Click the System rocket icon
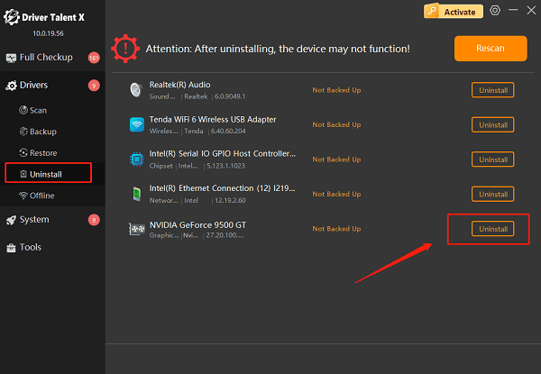Image resolution: width=541 pixels, height=374 pixels. (x=11, y=220)
